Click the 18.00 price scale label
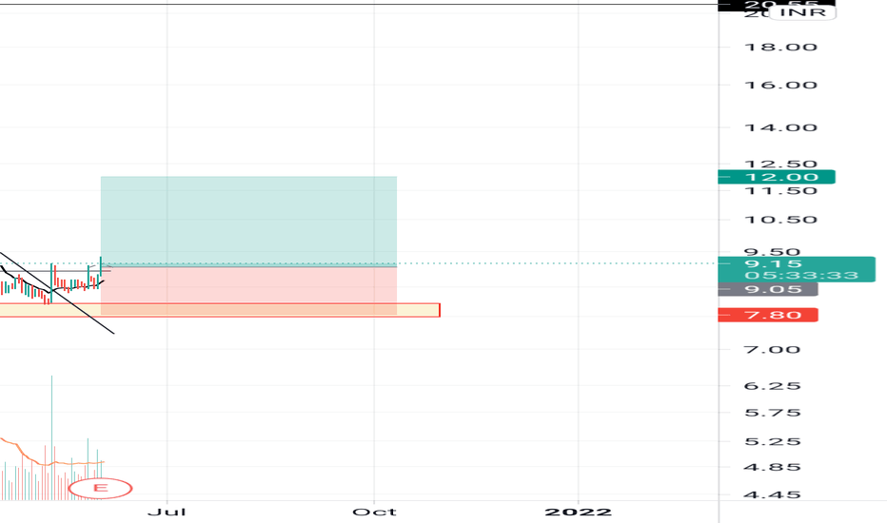This screenshot has height=523, width=887. pos(780,47)
